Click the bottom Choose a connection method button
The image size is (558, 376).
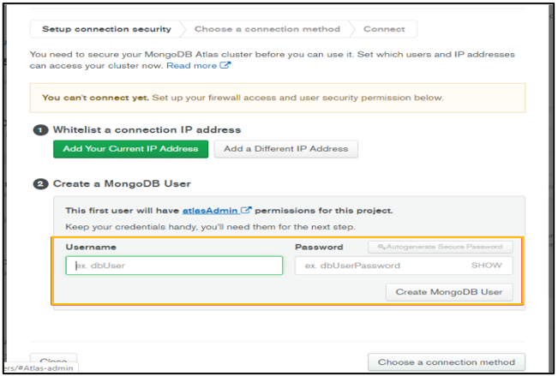pyautogui.click(x=446, y=361)
